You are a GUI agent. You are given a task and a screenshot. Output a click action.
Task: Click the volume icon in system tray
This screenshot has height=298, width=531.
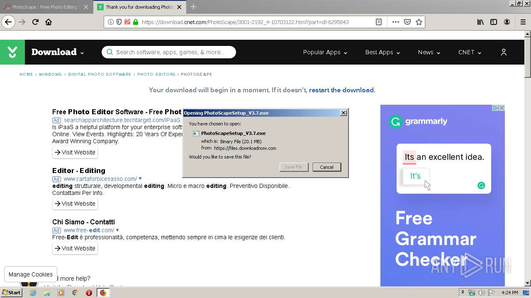(x=482, y=293)
